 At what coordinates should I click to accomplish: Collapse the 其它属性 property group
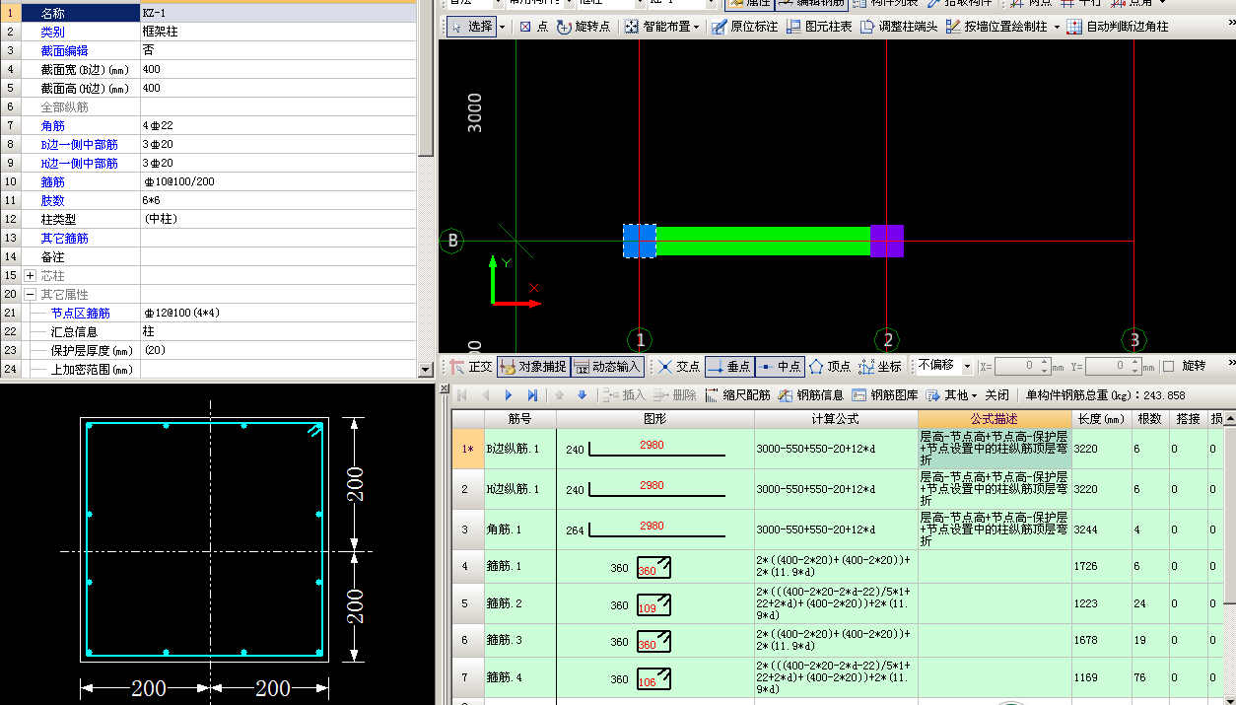(30, 294)
